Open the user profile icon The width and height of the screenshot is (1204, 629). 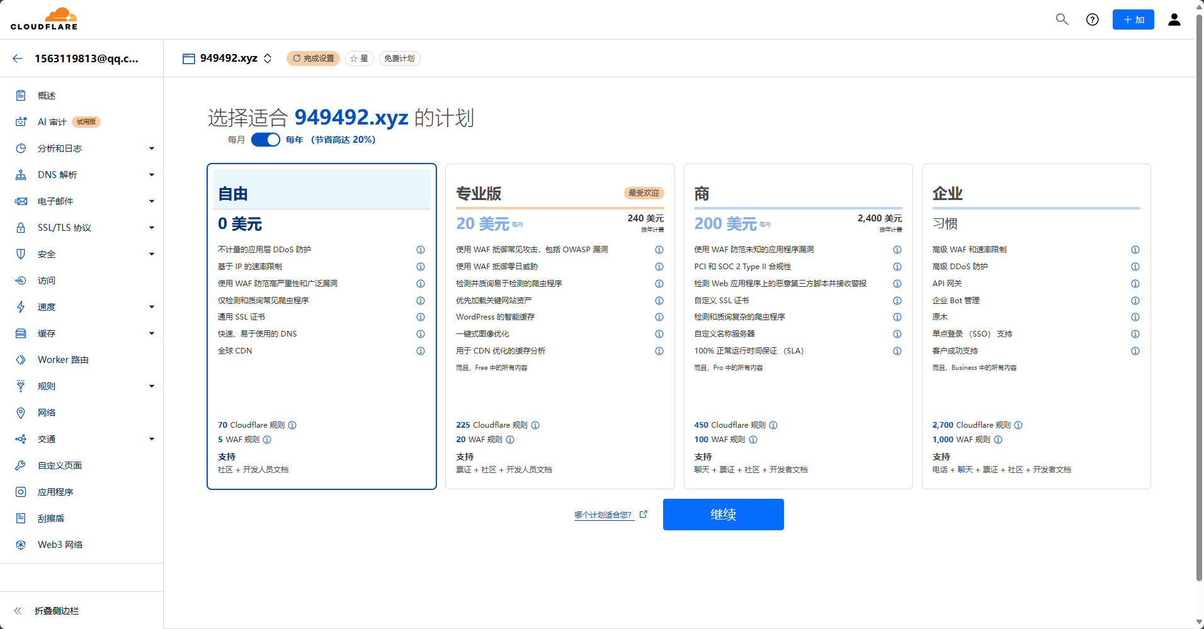(1174, 19)
